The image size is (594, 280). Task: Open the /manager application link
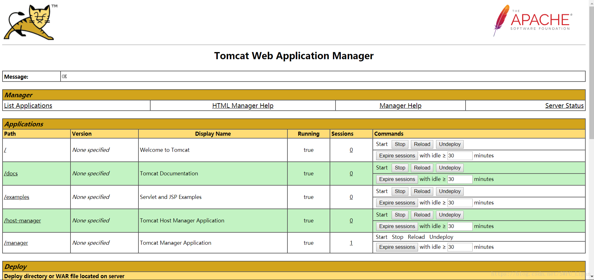point(16,243)
